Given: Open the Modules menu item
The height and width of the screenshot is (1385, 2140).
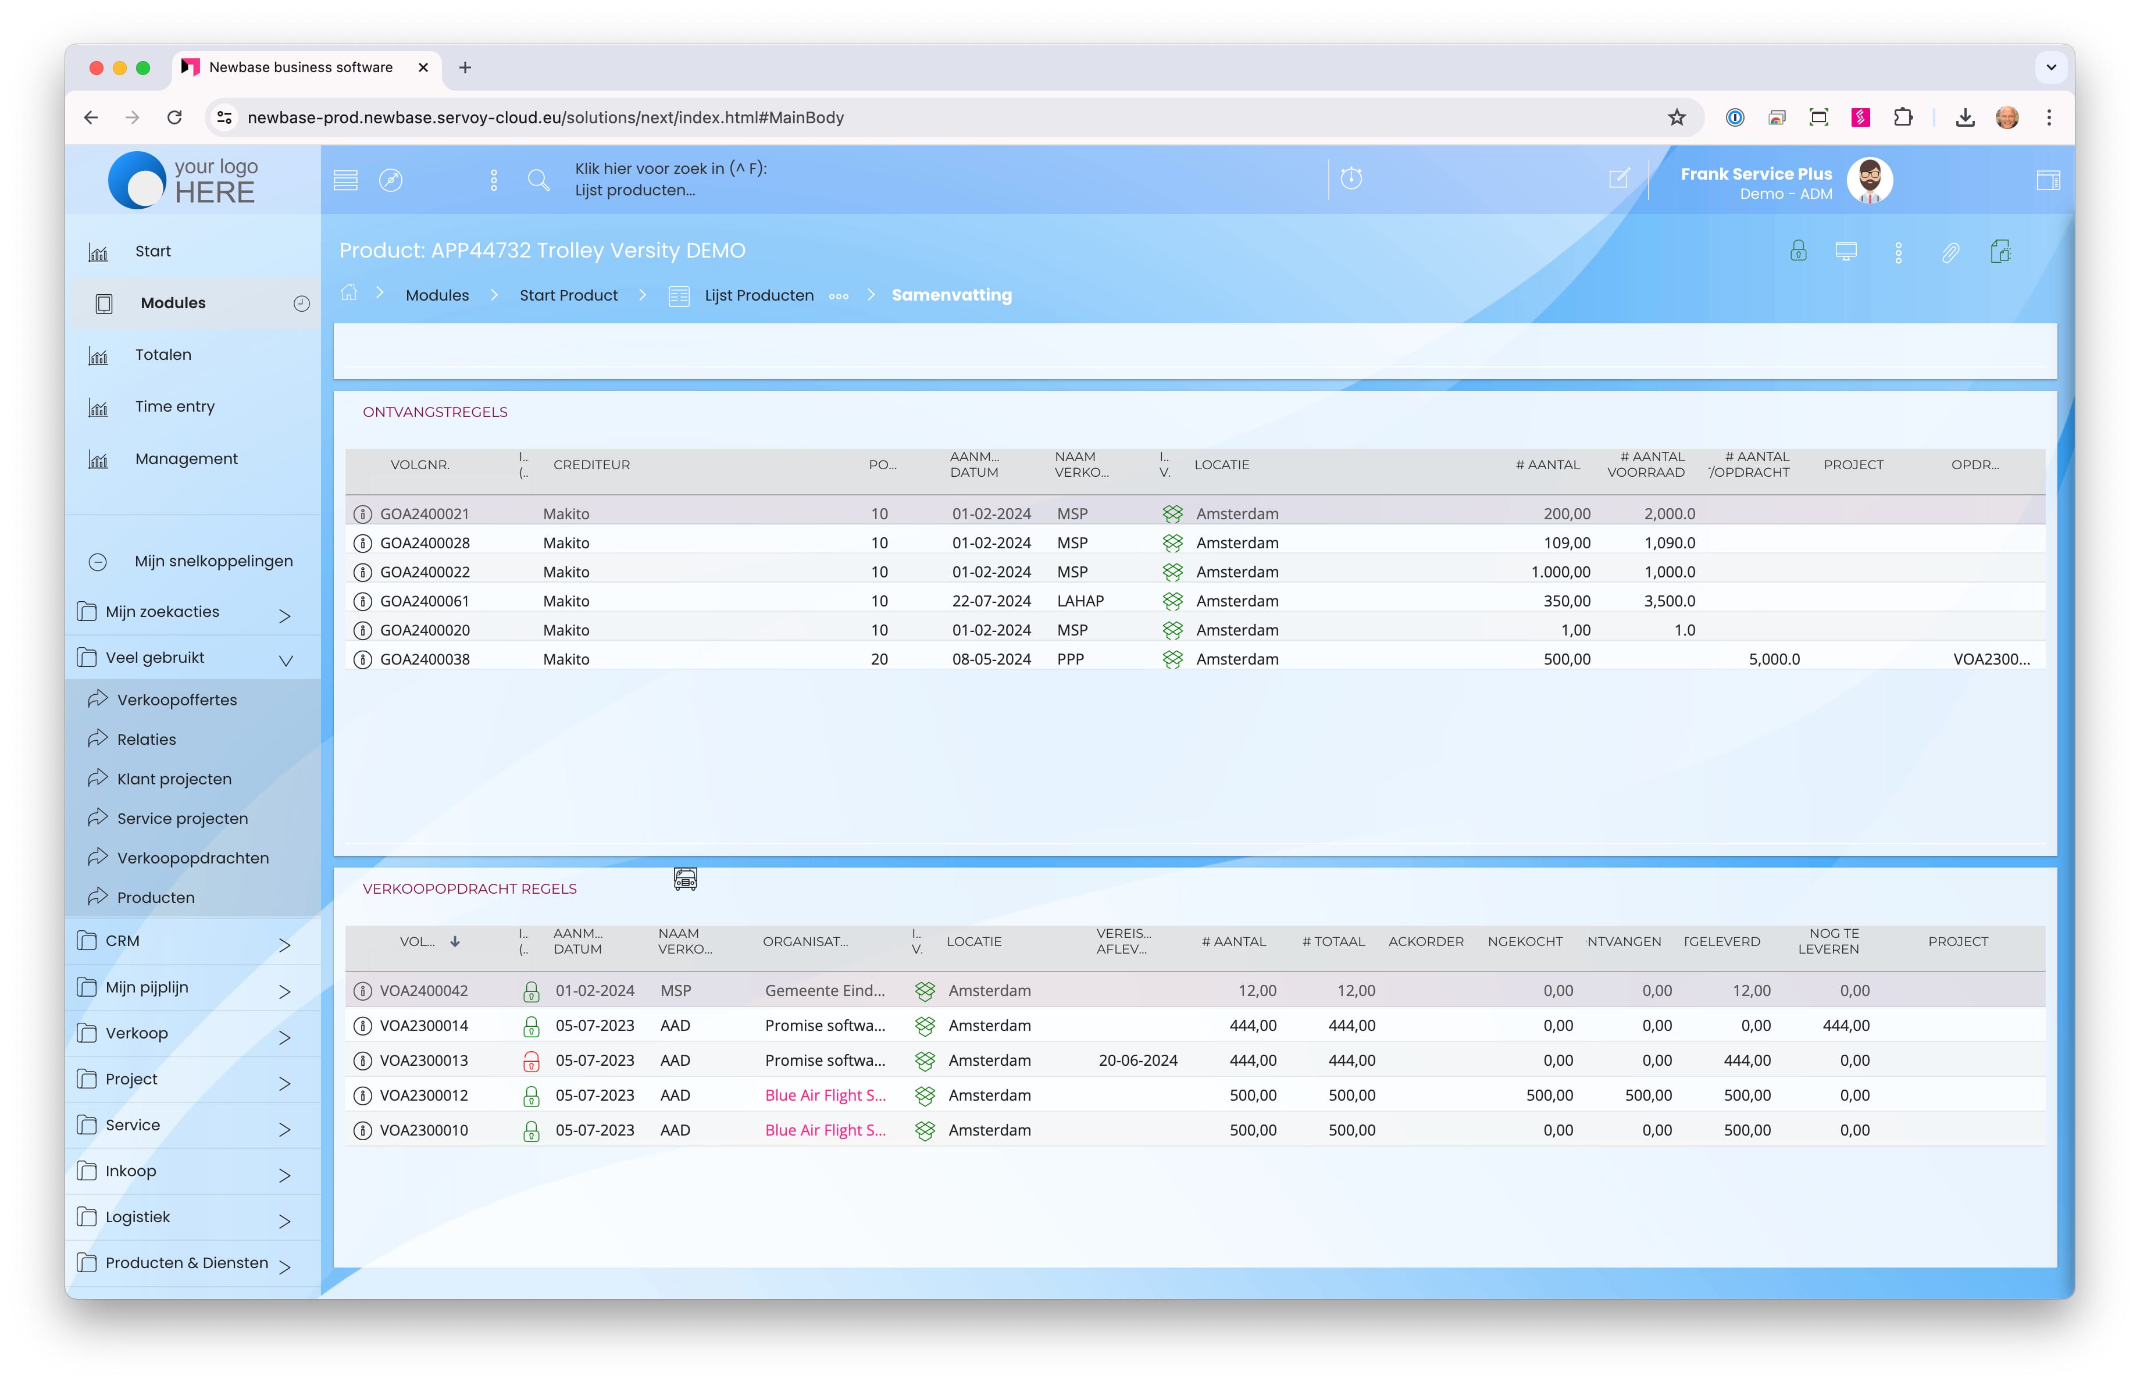Looking at the screenshot, I should click(x=173, y=303).
